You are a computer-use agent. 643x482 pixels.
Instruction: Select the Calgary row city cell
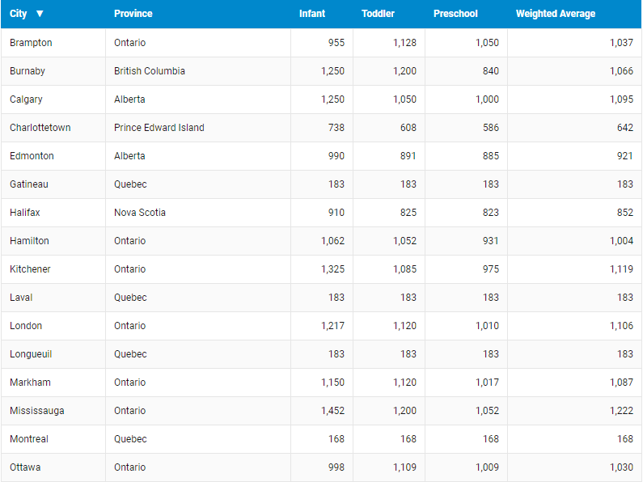(26, 99)
